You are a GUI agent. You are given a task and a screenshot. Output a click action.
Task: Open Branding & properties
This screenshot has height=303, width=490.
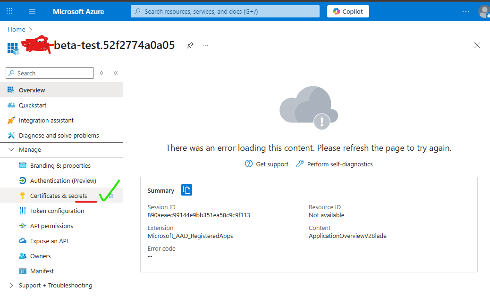61,165
